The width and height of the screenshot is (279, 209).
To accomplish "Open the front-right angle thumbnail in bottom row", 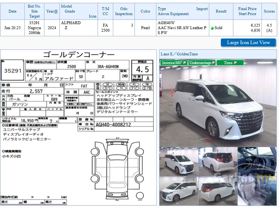I will tap(179, 191).
